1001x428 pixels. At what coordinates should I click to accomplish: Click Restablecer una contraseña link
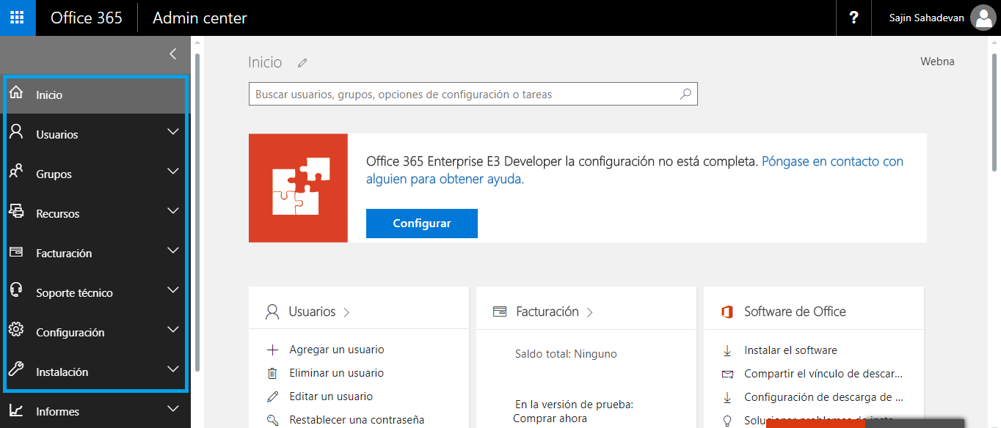(x=357, y=420)
